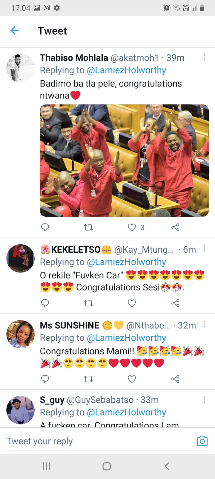Open @LamiezHolworthy link in S_guy's reply
This screenshot has height=479, width=215.
click(x=126, y=412)
